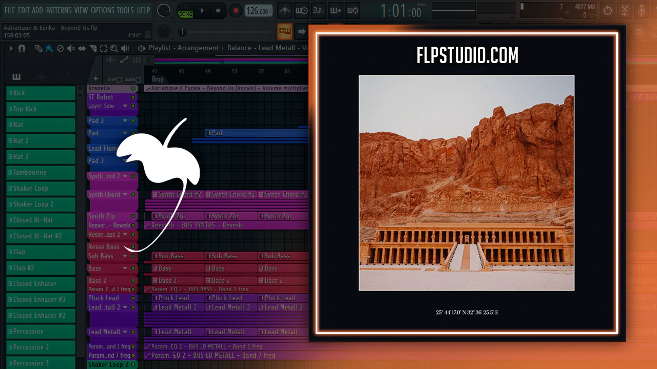
Task: Open the EDIT menu
Action: click(24, 10)
